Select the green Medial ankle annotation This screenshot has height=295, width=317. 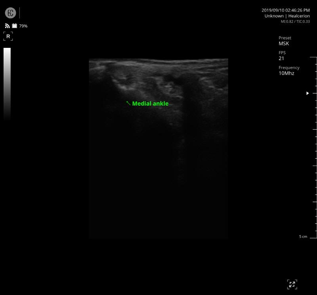(x=150, y=104)
